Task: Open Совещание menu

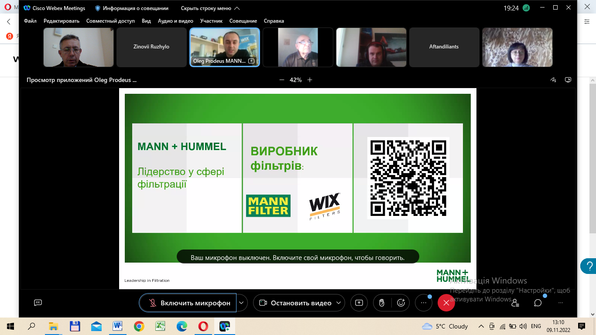Action: coord(243,21)
